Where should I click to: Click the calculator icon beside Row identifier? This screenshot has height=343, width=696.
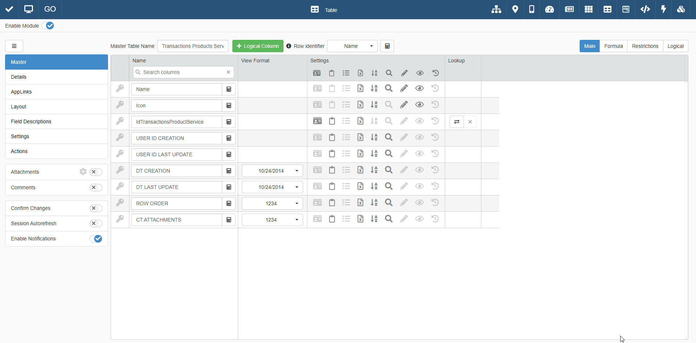point(387,46)
